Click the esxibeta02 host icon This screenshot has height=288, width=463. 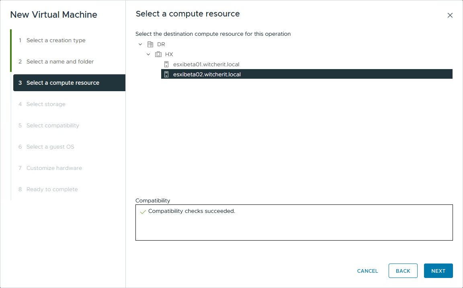tap(166, 74)
